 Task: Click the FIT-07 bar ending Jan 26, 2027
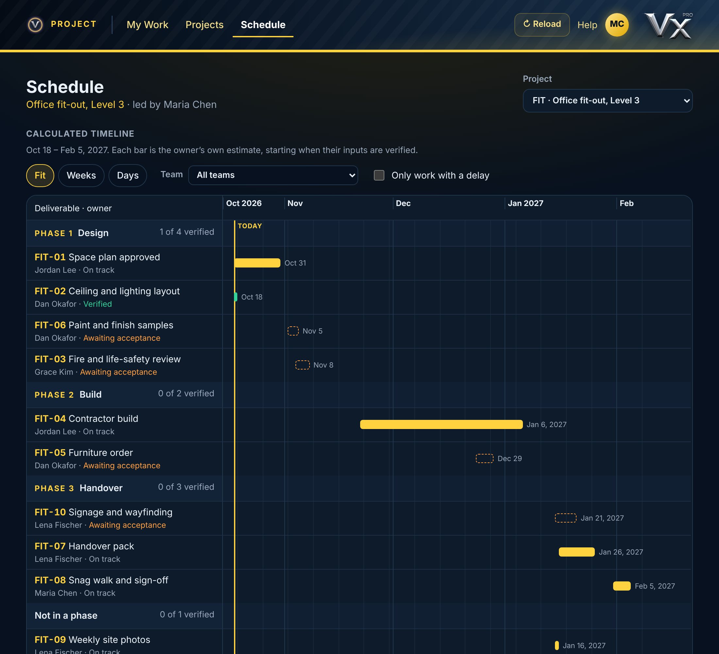tap(577, 552)
